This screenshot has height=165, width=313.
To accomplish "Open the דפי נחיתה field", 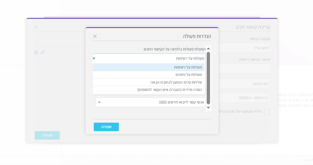I will point(244,84).
